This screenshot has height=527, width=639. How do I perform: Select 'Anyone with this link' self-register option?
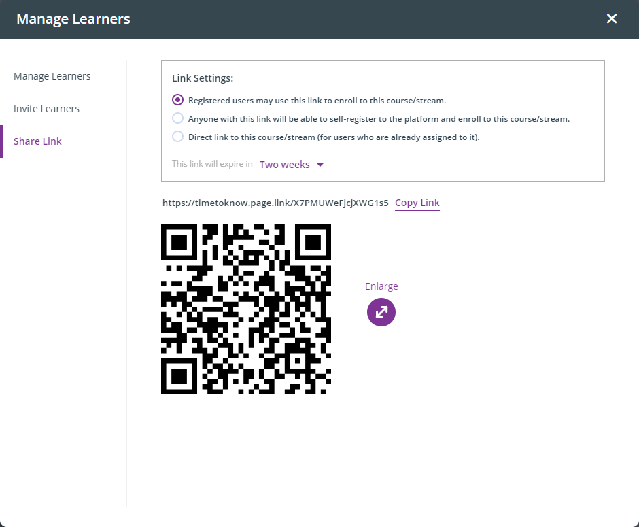pyautogui.click(x=177, y=118)
